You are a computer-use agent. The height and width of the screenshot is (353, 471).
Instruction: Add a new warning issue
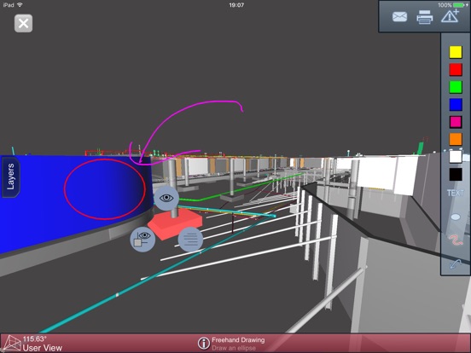point(450,16)
